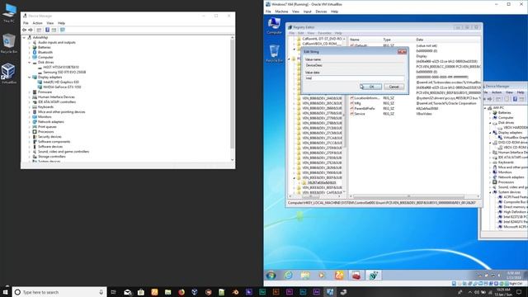Select NVIDIA GeForce GTX 1050 device
The image size is (528, 297).
[62, 87]
